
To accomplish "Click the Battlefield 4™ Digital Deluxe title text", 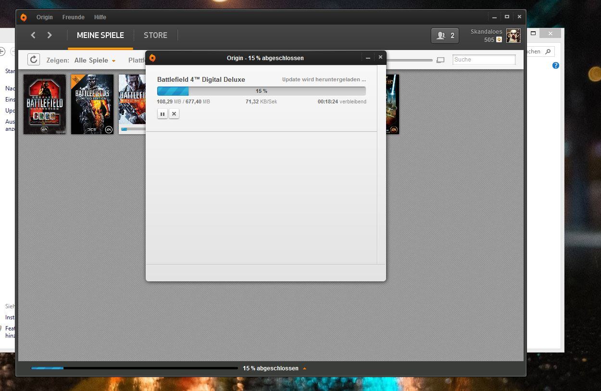I will point(201,79).
